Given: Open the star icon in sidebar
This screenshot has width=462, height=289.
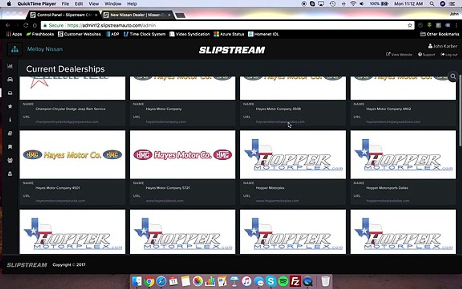Looking at the screenshot, I should (10, 106).
